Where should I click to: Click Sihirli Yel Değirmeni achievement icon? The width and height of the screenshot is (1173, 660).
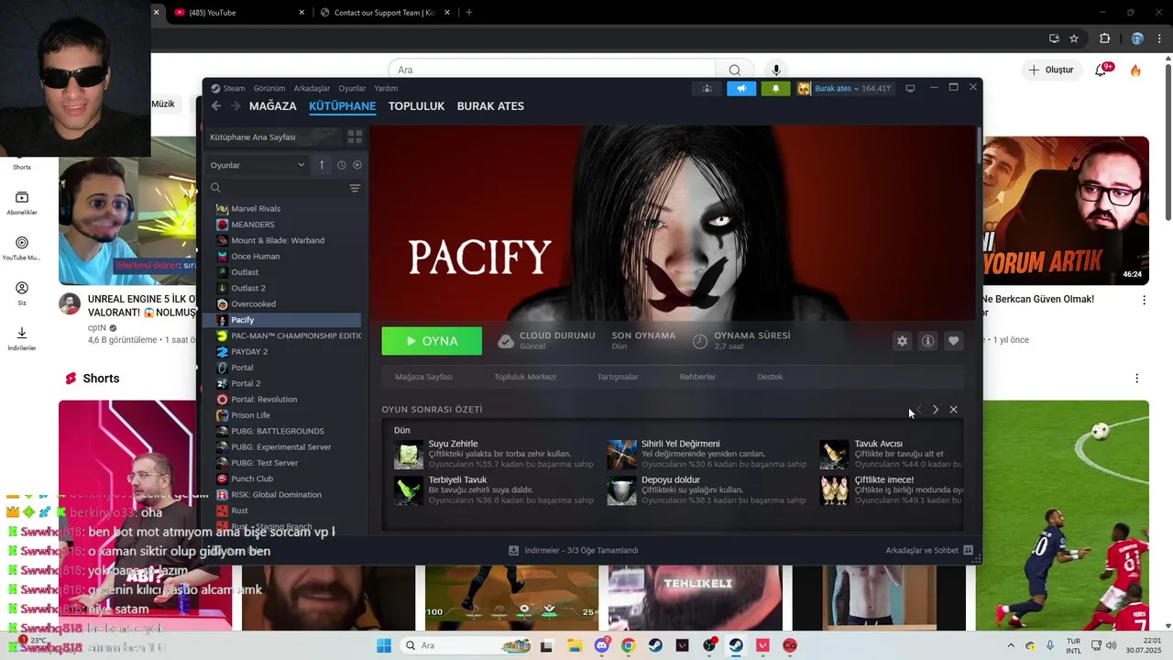[621, 454]
